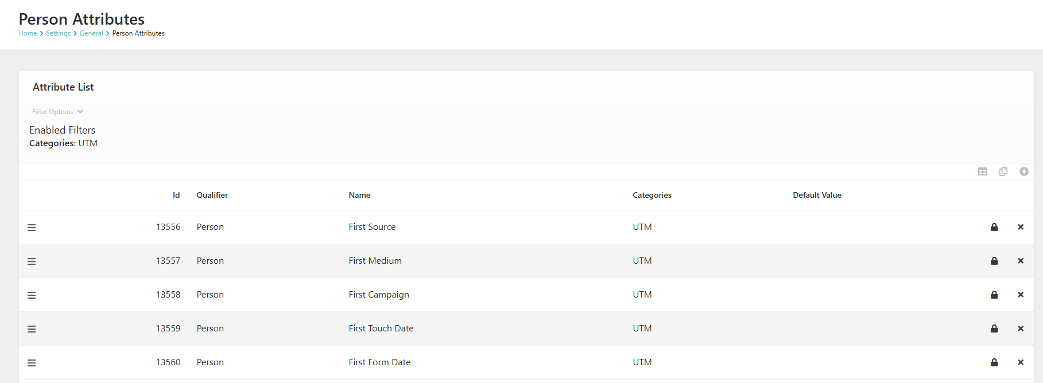Expand the Filter Options dropdown
The image size is (1043, 383).
57,112
